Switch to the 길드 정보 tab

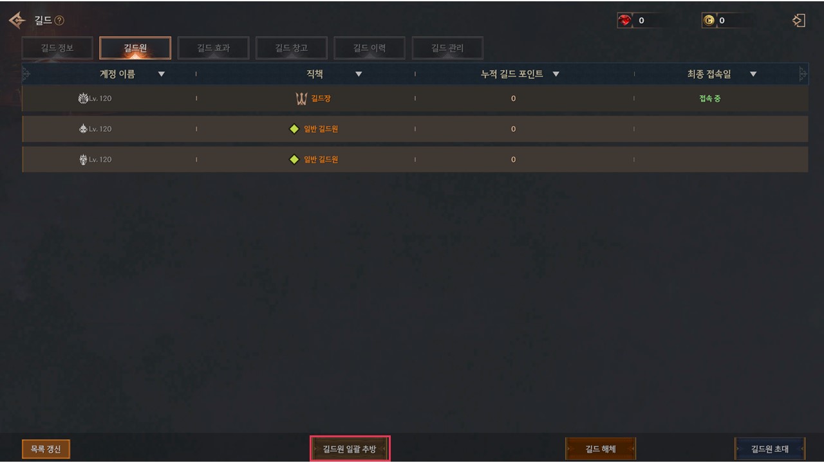point(57,48)
